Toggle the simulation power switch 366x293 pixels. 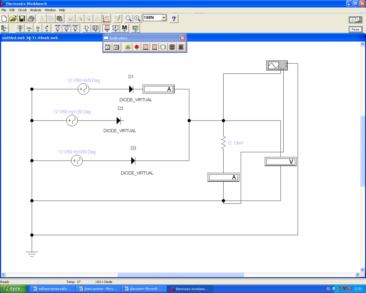point(355,19)
